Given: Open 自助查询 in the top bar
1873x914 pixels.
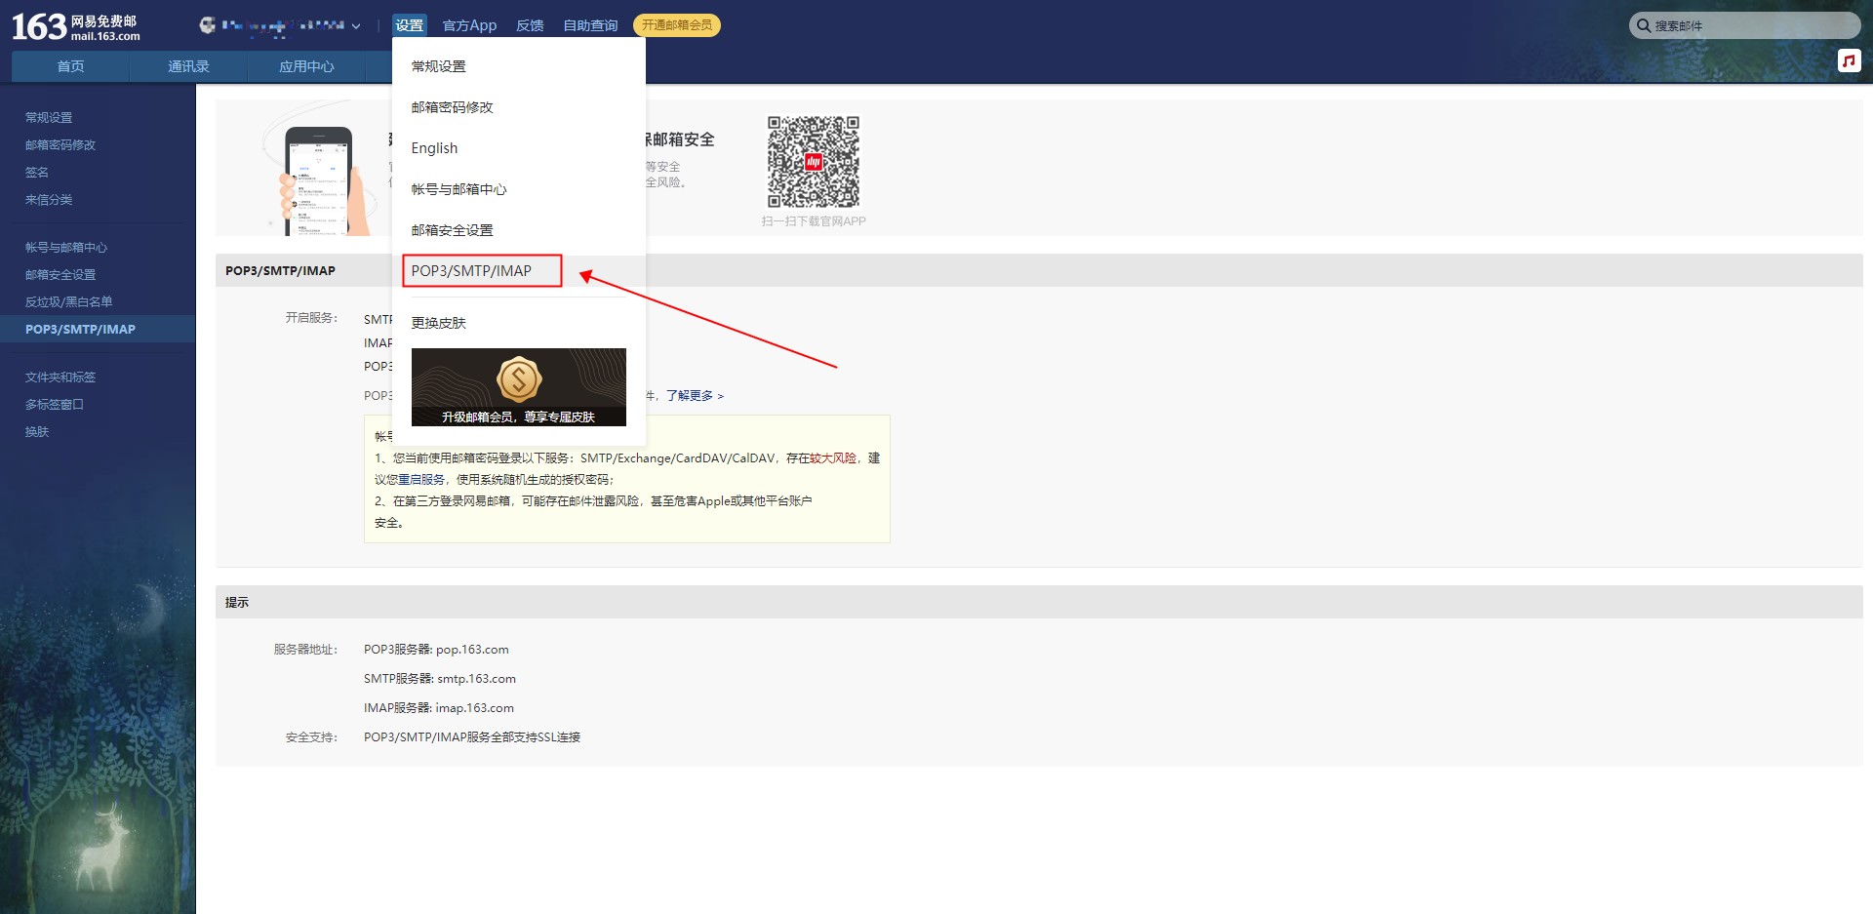Looking at the screenshot, I should pyautogui.click(x=590, y=25).
